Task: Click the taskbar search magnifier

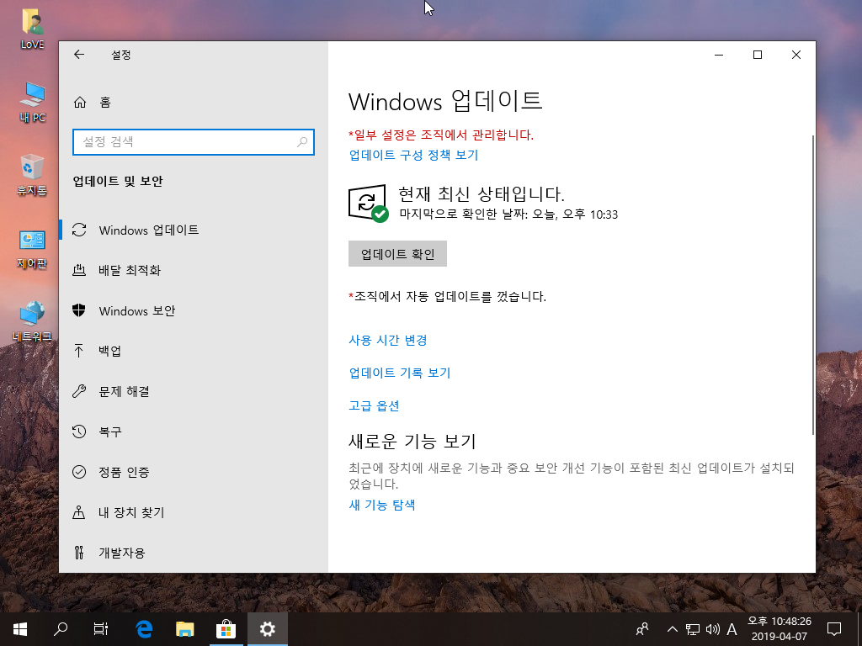Action: pyautogui.click(x=61, y=629)
